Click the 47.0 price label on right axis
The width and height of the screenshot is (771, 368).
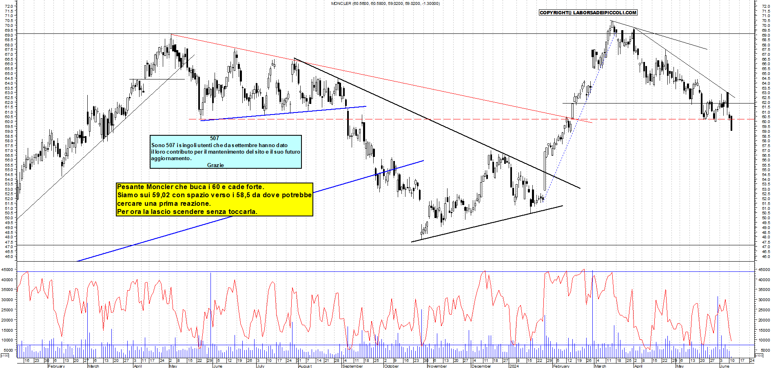[765, 247]
